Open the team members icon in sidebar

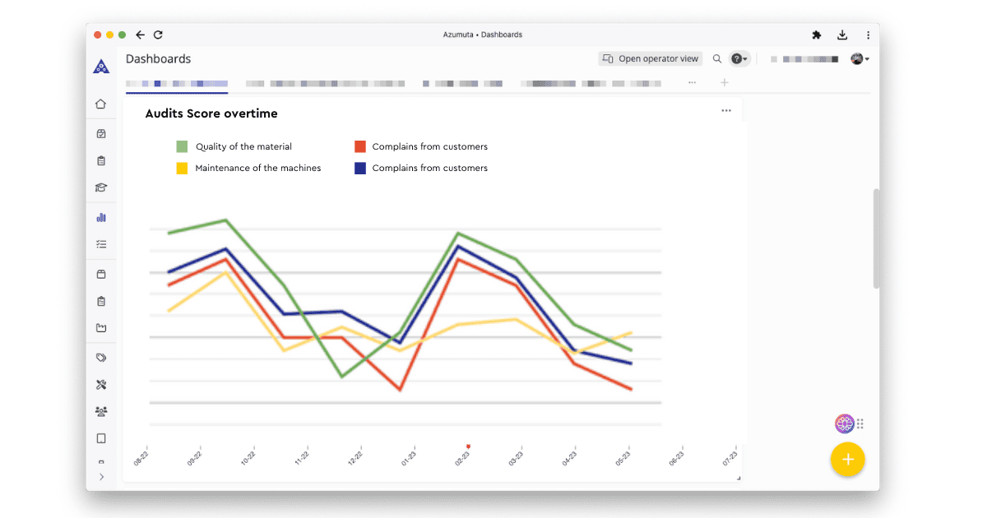pos(101,410)
